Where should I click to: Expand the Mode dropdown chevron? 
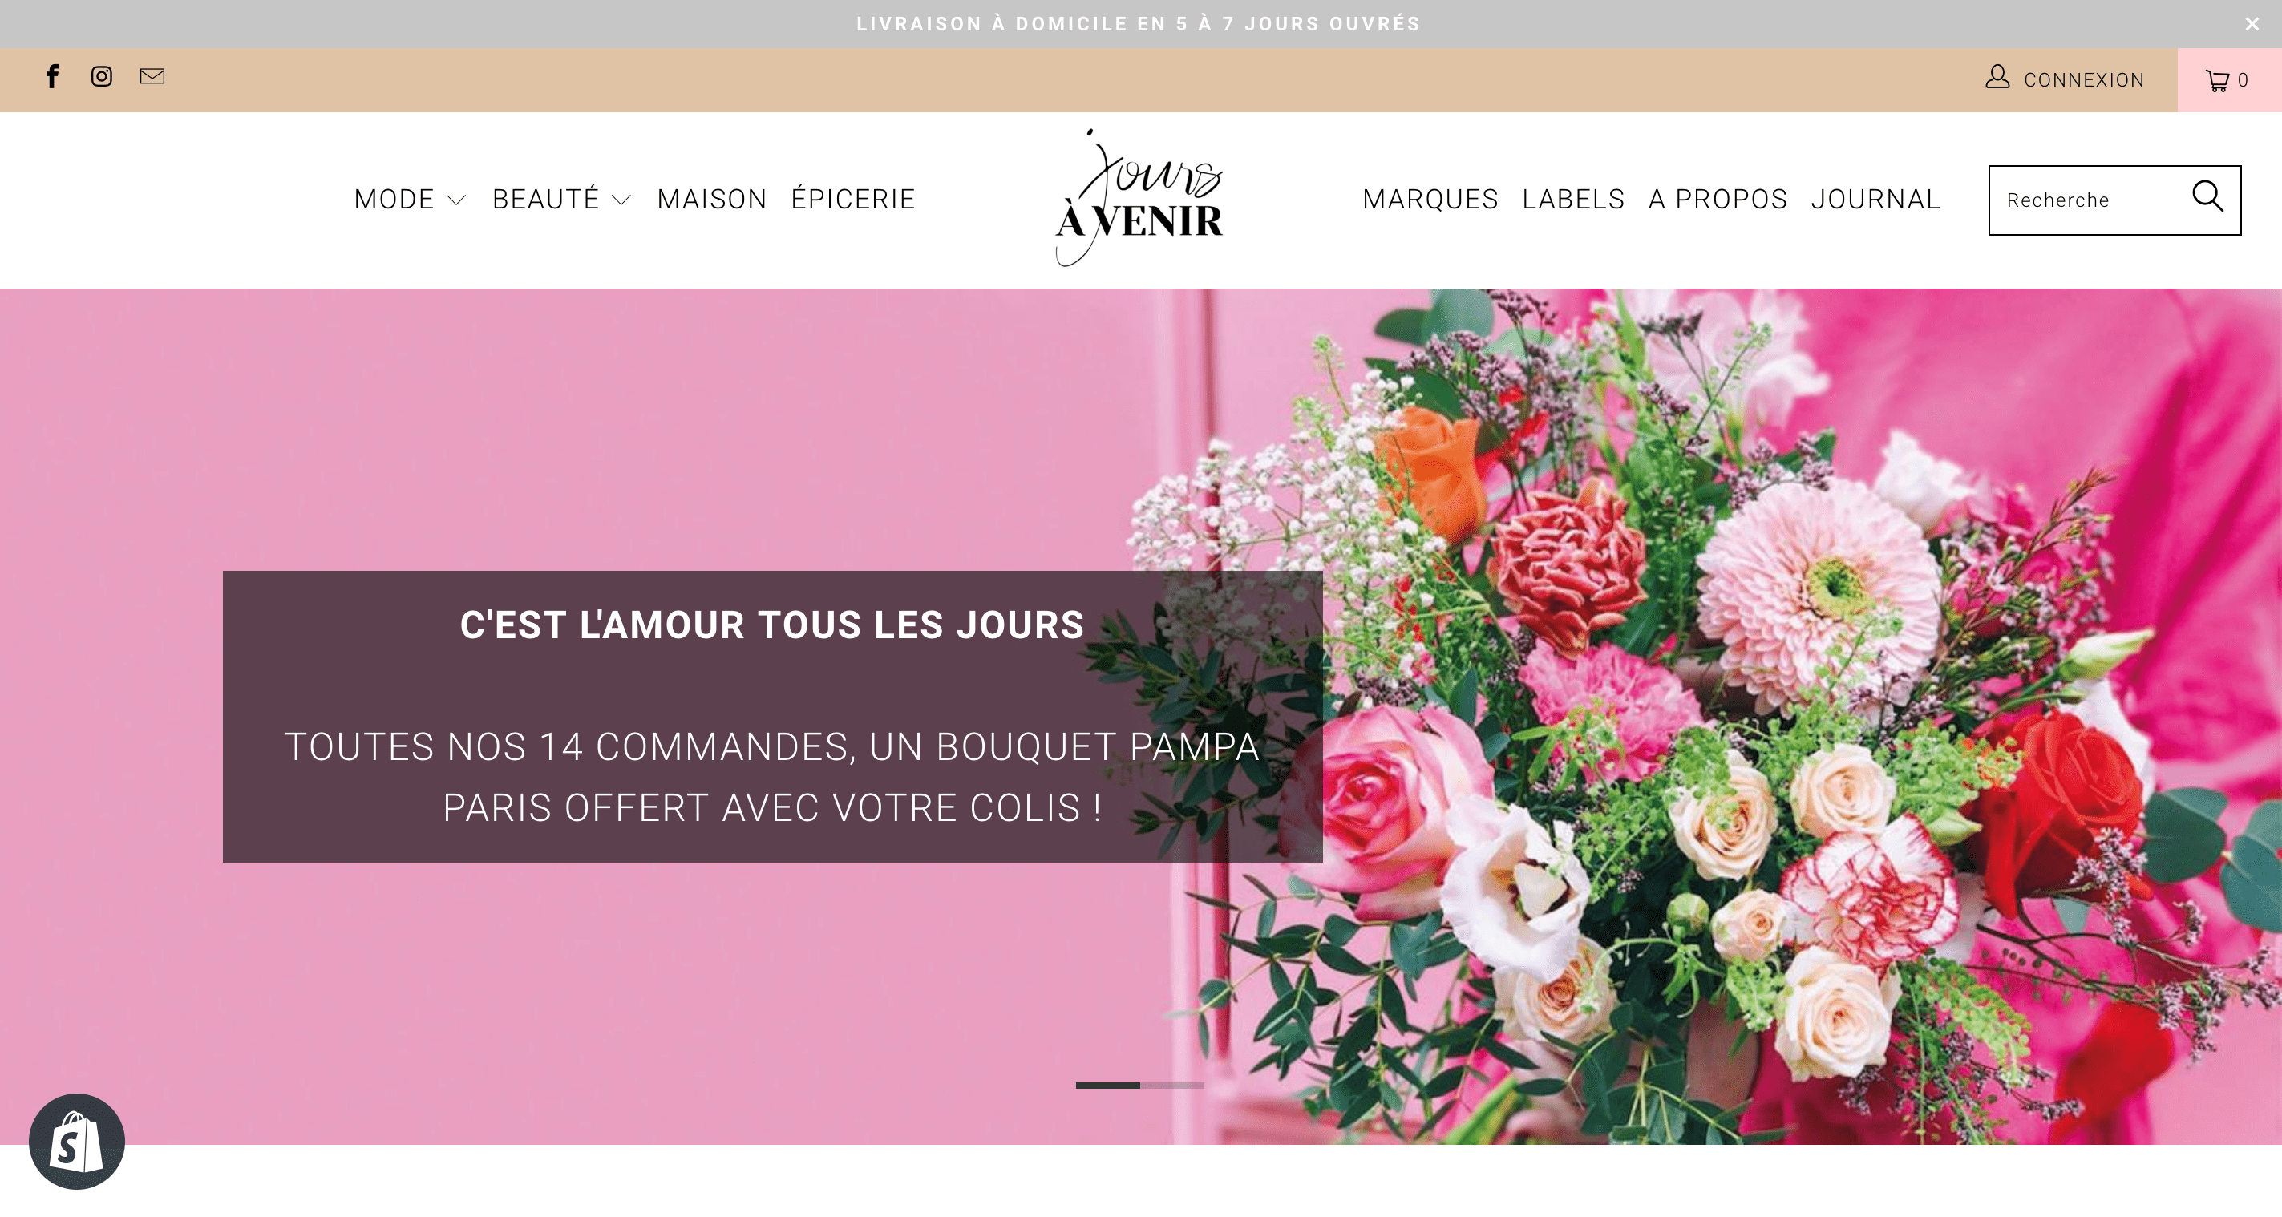click(x=456, y=200)
